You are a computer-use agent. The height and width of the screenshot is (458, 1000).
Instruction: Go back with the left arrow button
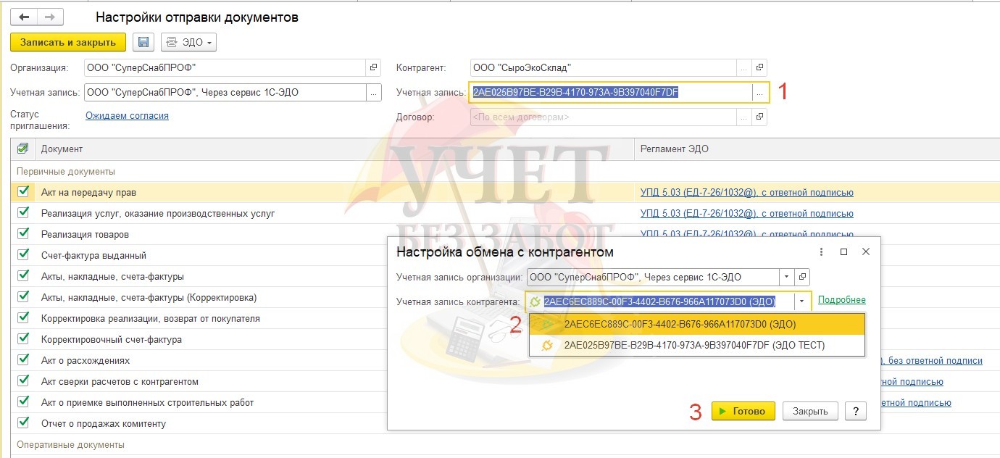[x=24, y=17]
